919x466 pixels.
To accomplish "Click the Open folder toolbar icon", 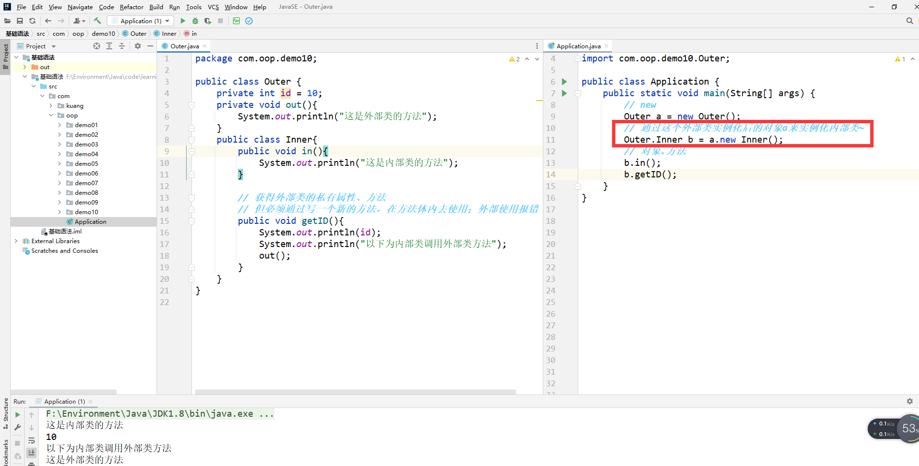I will tap(7, 21).
